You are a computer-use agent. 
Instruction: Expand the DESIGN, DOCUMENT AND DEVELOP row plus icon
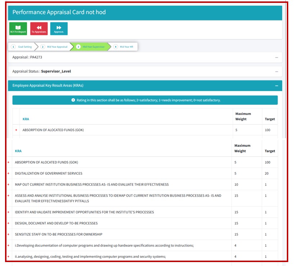click(9, 223)
